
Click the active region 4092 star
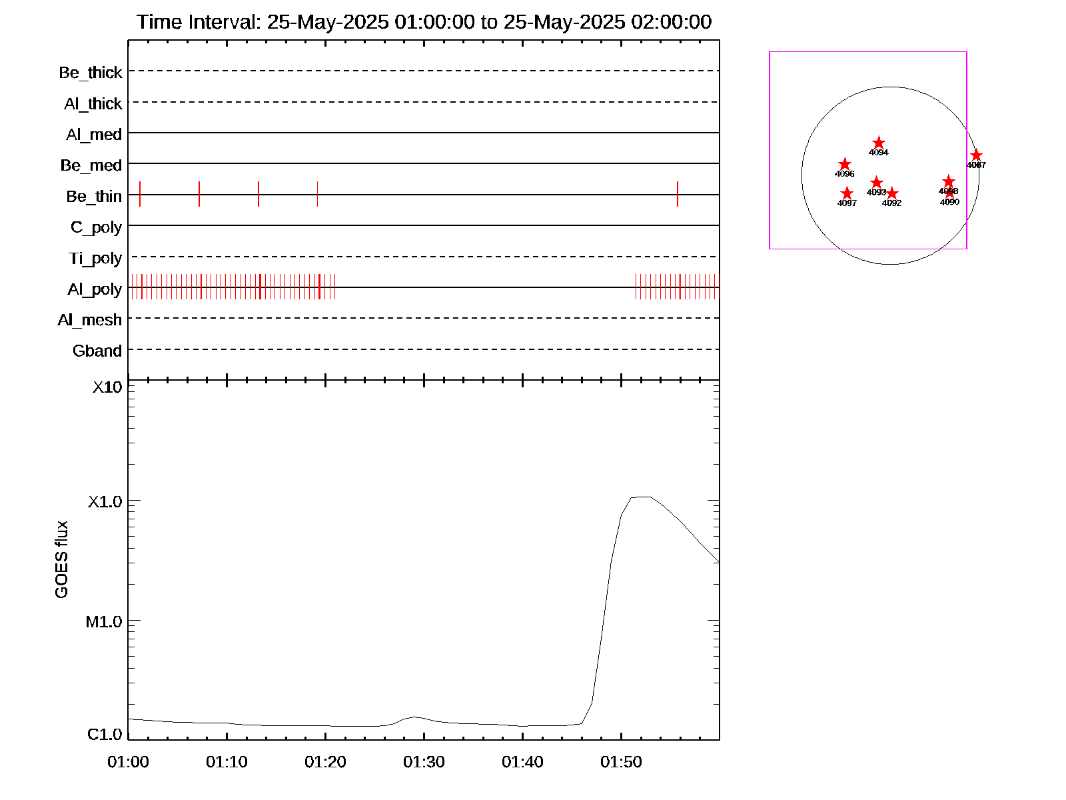(892, 194)
